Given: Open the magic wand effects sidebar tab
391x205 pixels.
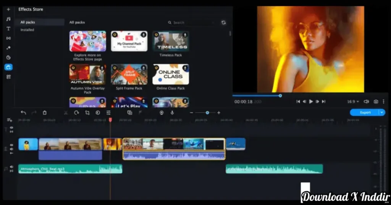Looking at the screenshot, I should pyautogui.click(x=8, y=48).
